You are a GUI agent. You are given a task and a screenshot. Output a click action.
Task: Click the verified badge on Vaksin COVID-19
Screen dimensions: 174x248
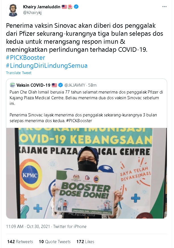[61, 85]
